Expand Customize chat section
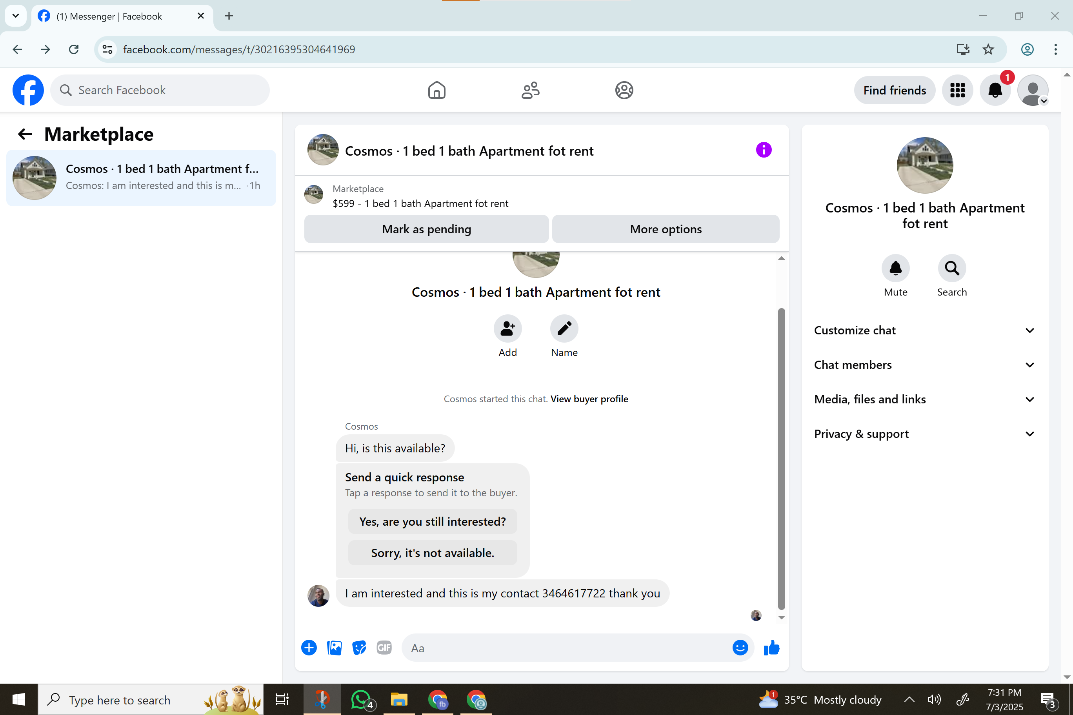1073x715 pixels. tap(924, 330)
